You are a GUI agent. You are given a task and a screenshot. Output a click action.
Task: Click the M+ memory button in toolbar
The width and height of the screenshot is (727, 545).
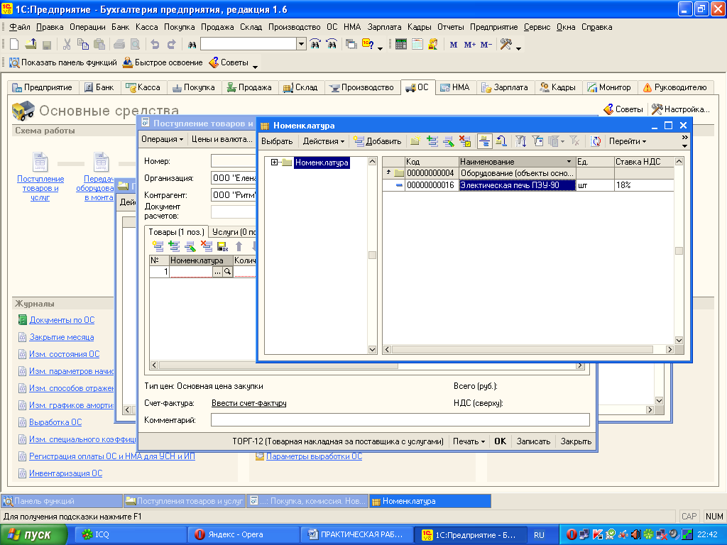[x=469, y=44]
